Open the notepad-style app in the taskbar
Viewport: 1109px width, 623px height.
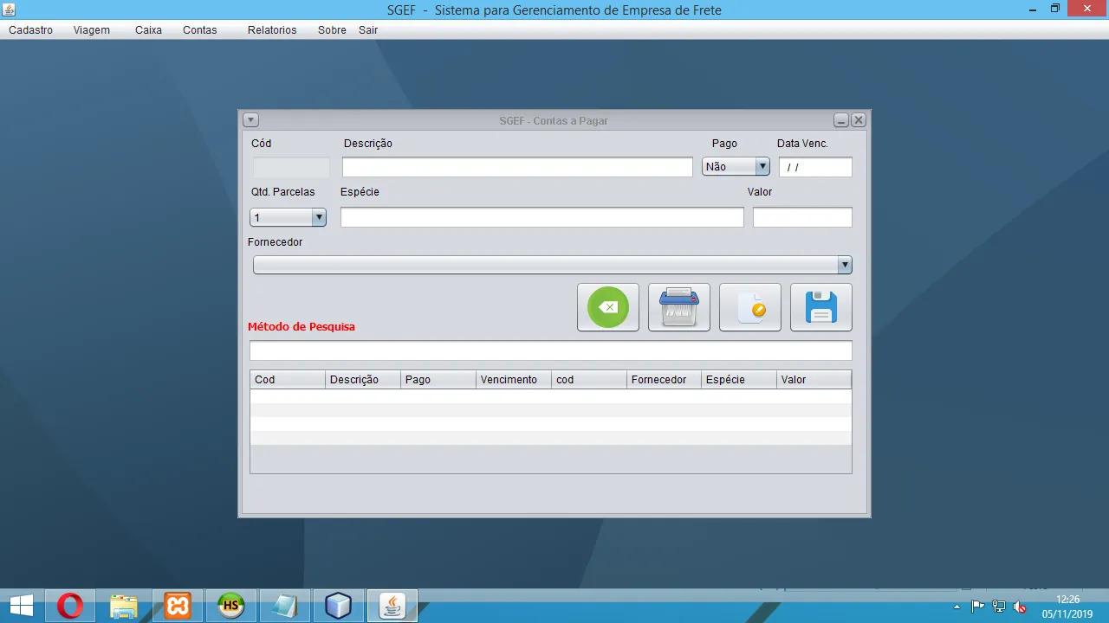pyautogui.click(x=285, y=606)
